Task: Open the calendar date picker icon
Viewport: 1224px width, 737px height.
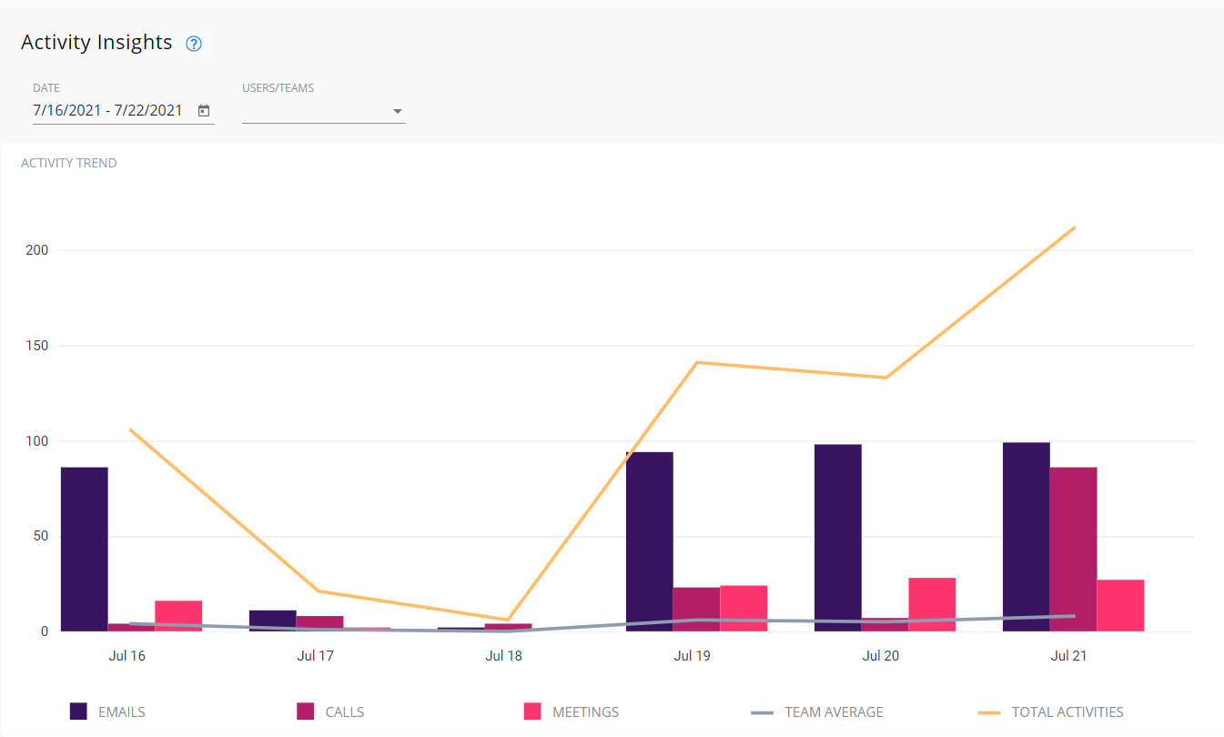Action: point(205,111)
